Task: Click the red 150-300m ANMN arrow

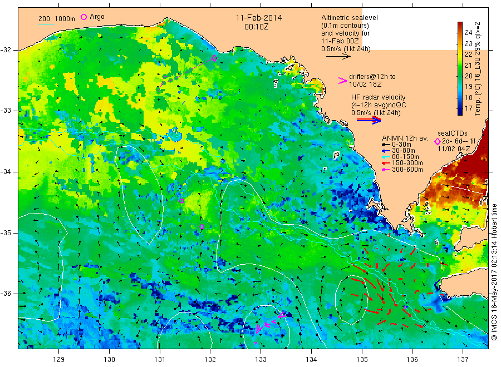Action: 386,163
